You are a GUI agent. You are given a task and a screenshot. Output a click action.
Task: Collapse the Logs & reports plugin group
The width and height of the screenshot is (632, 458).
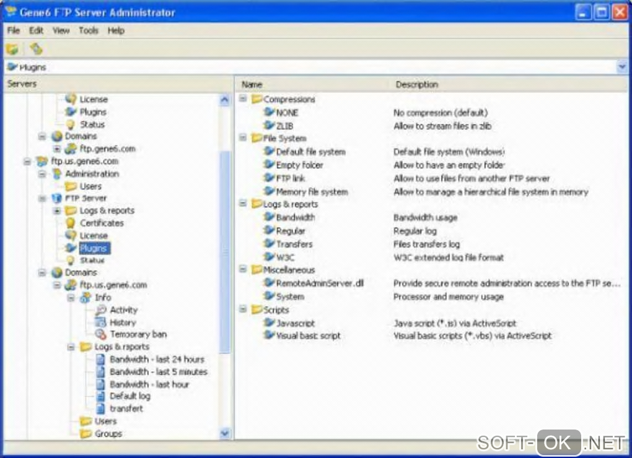tap(243, 204)
